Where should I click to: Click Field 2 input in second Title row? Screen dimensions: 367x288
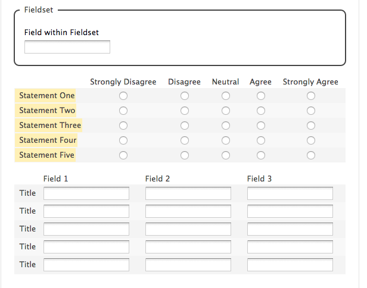pos(188,211)
